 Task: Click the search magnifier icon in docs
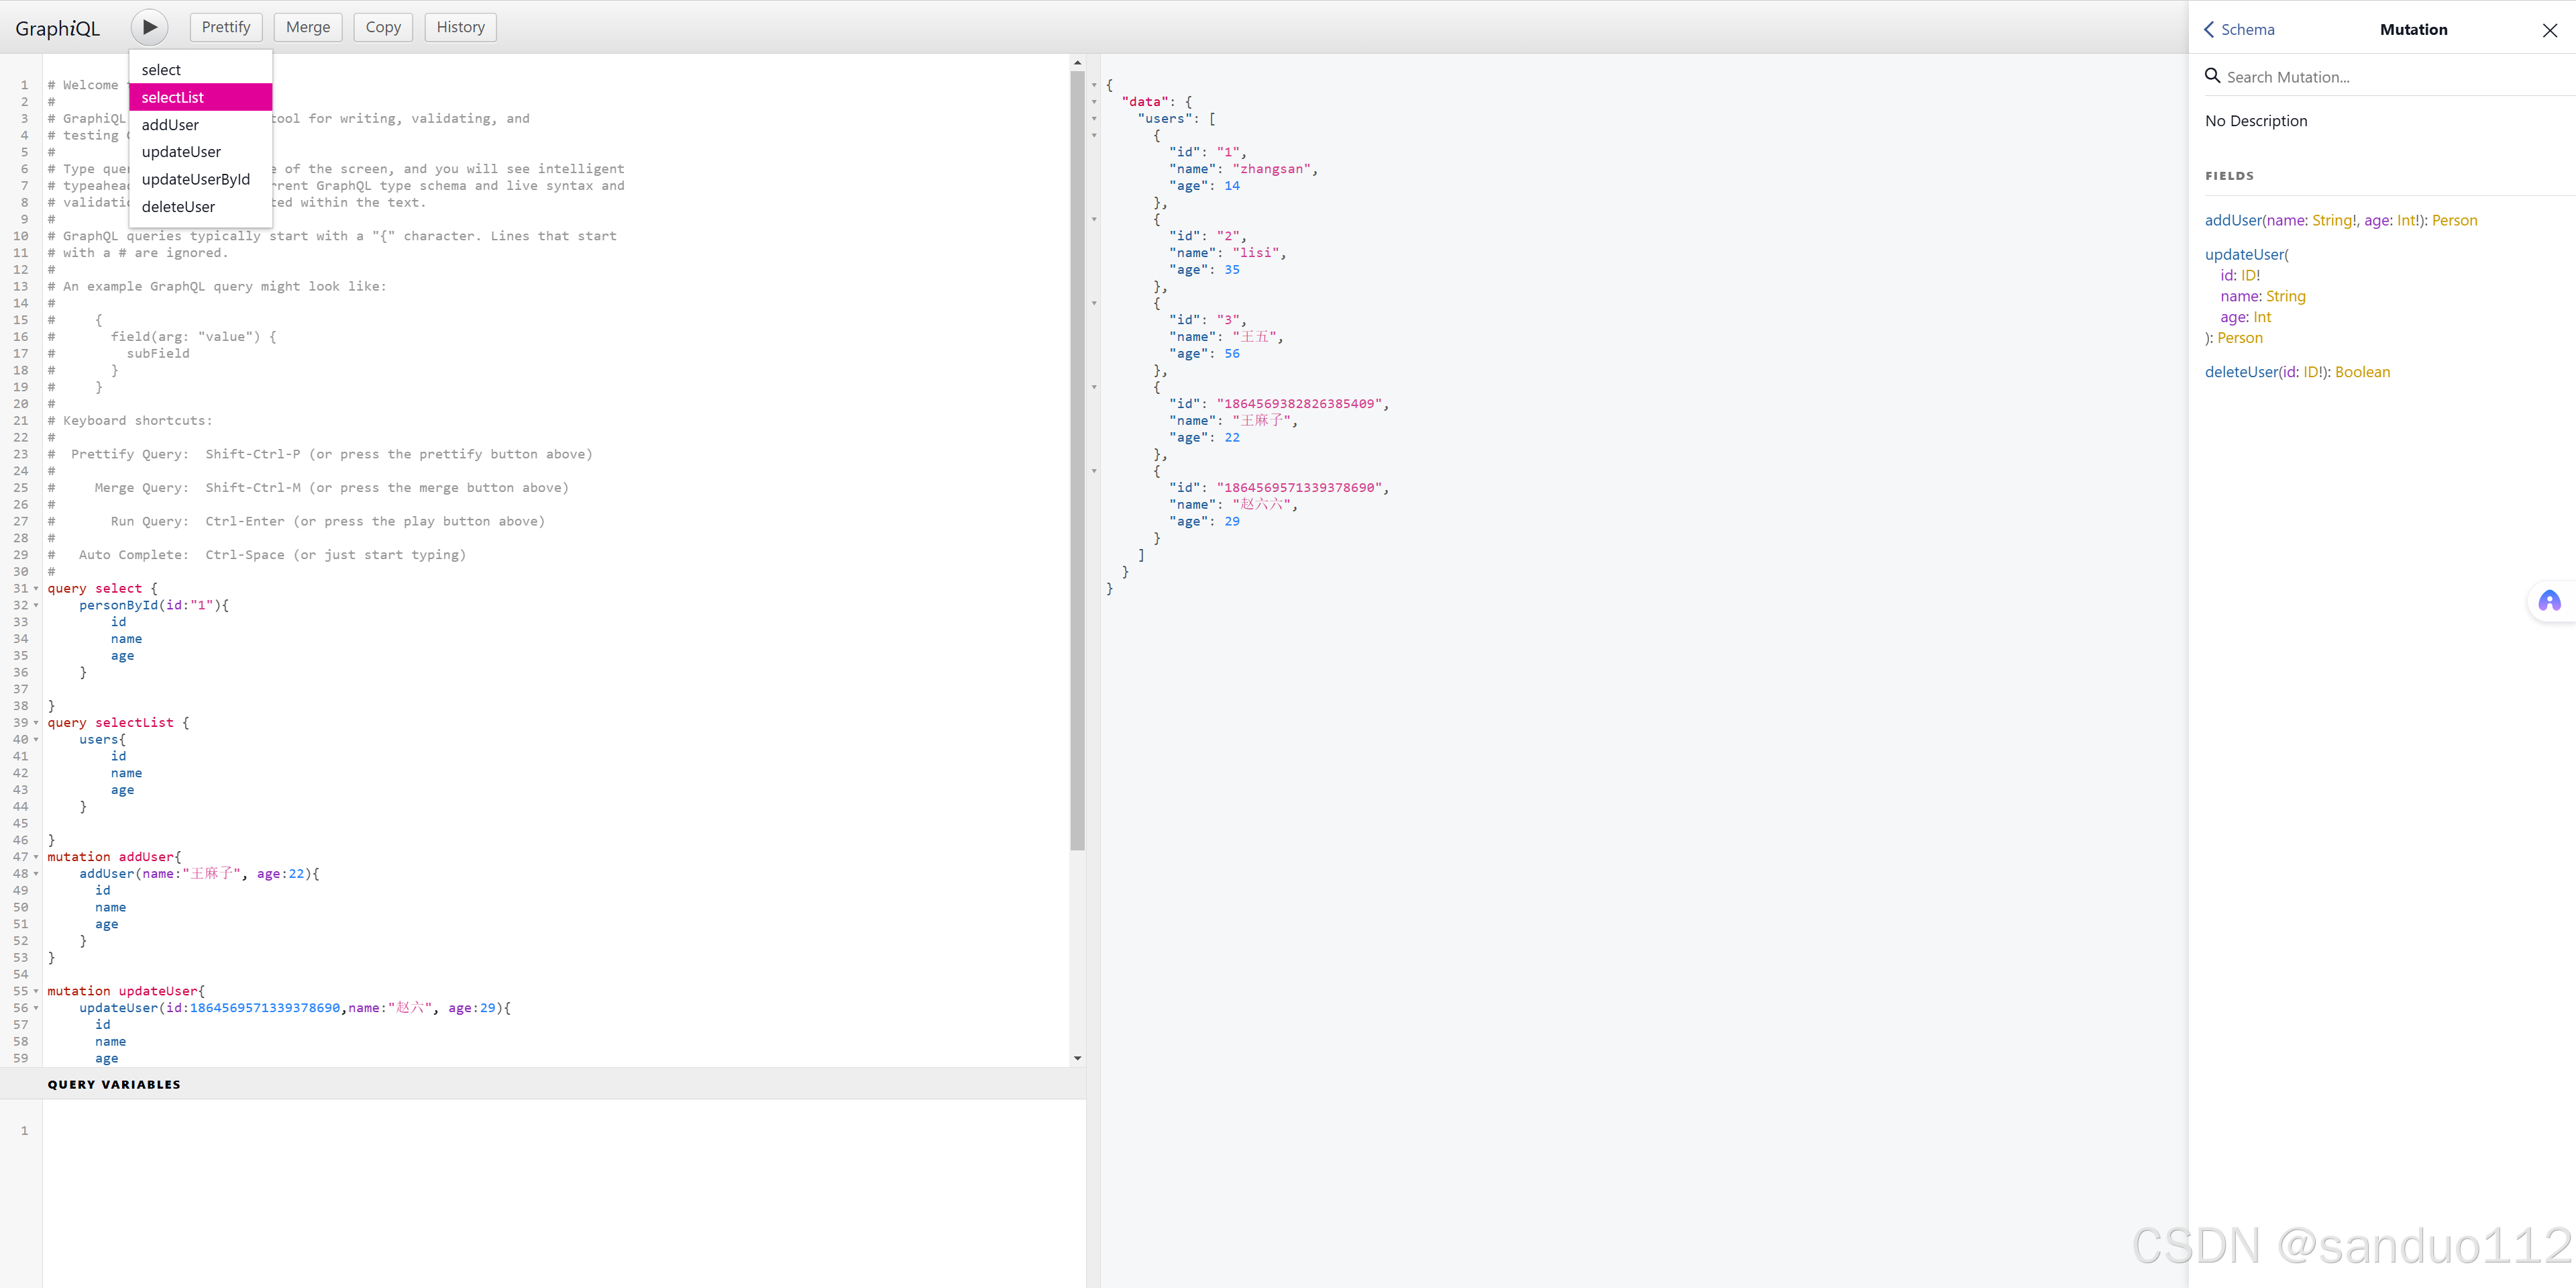(x=2212, y=76)
